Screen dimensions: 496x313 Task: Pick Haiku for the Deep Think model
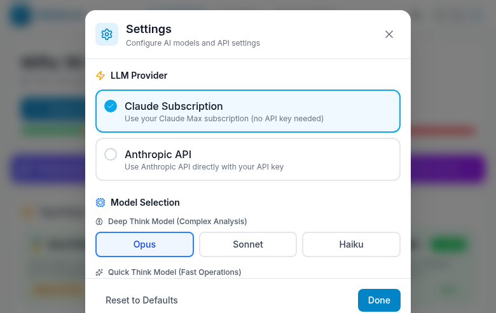click(x=351, y=244)
